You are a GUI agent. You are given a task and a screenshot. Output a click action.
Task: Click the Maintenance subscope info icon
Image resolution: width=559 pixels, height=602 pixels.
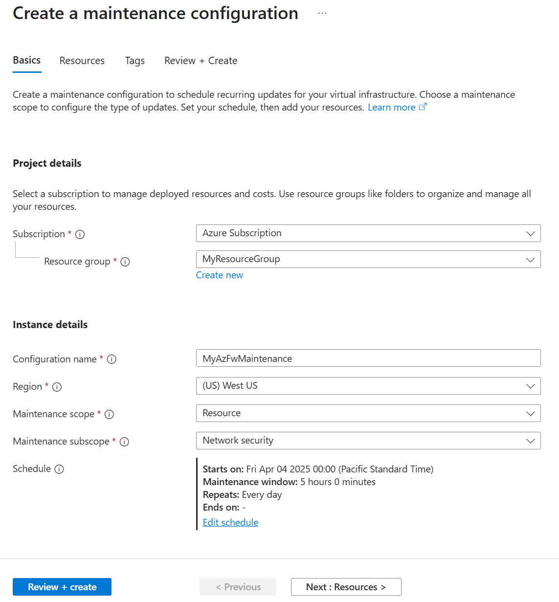[125, 442]
